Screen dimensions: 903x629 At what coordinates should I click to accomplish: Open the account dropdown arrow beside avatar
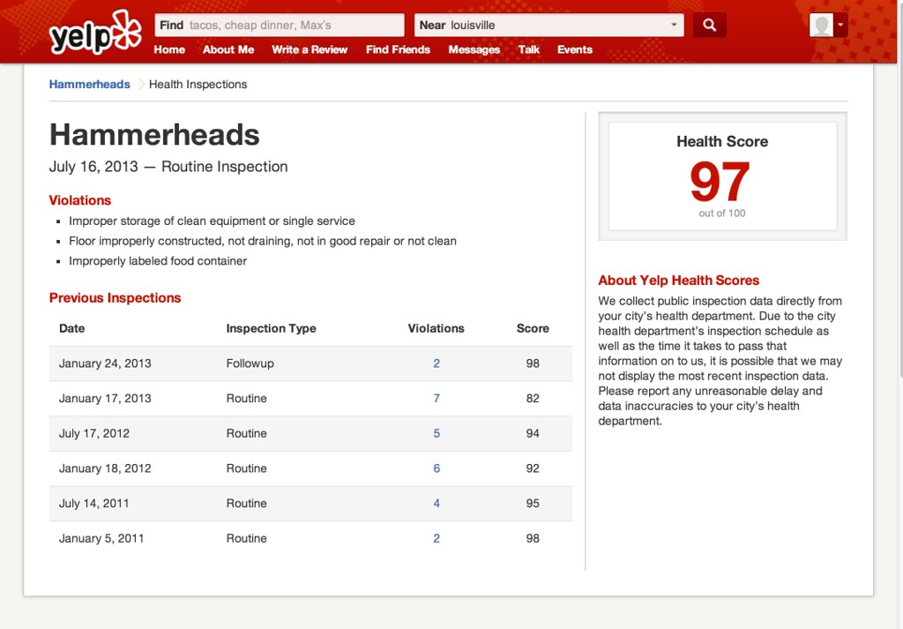point(840,26)
